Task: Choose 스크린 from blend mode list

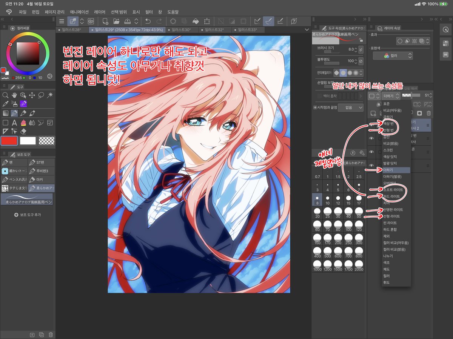Action: (x=388, y=150)
